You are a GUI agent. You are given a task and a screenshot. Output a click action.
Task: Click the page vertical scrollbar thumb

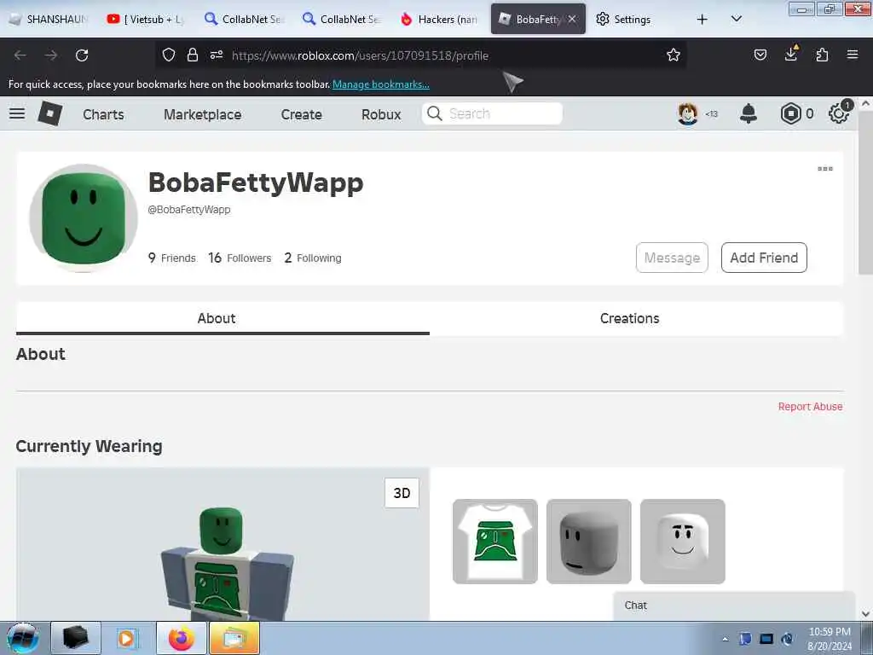pos(865,192)
